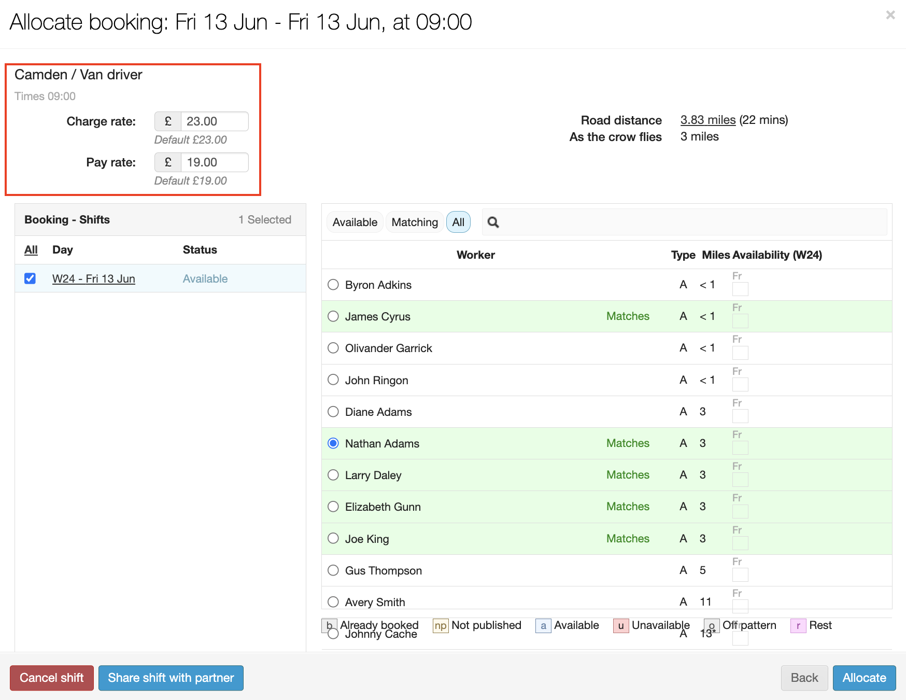Switch to the Available filter tab
Image resolution: width=906 pixels, height=700 pixels.
[355, 222]
